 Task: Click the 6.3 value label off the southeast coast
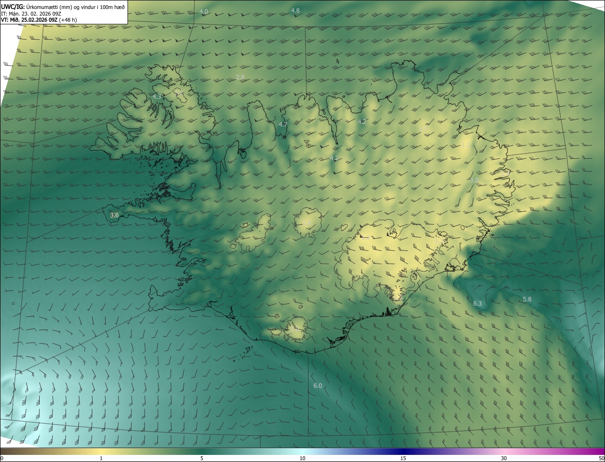pos(477,303)
